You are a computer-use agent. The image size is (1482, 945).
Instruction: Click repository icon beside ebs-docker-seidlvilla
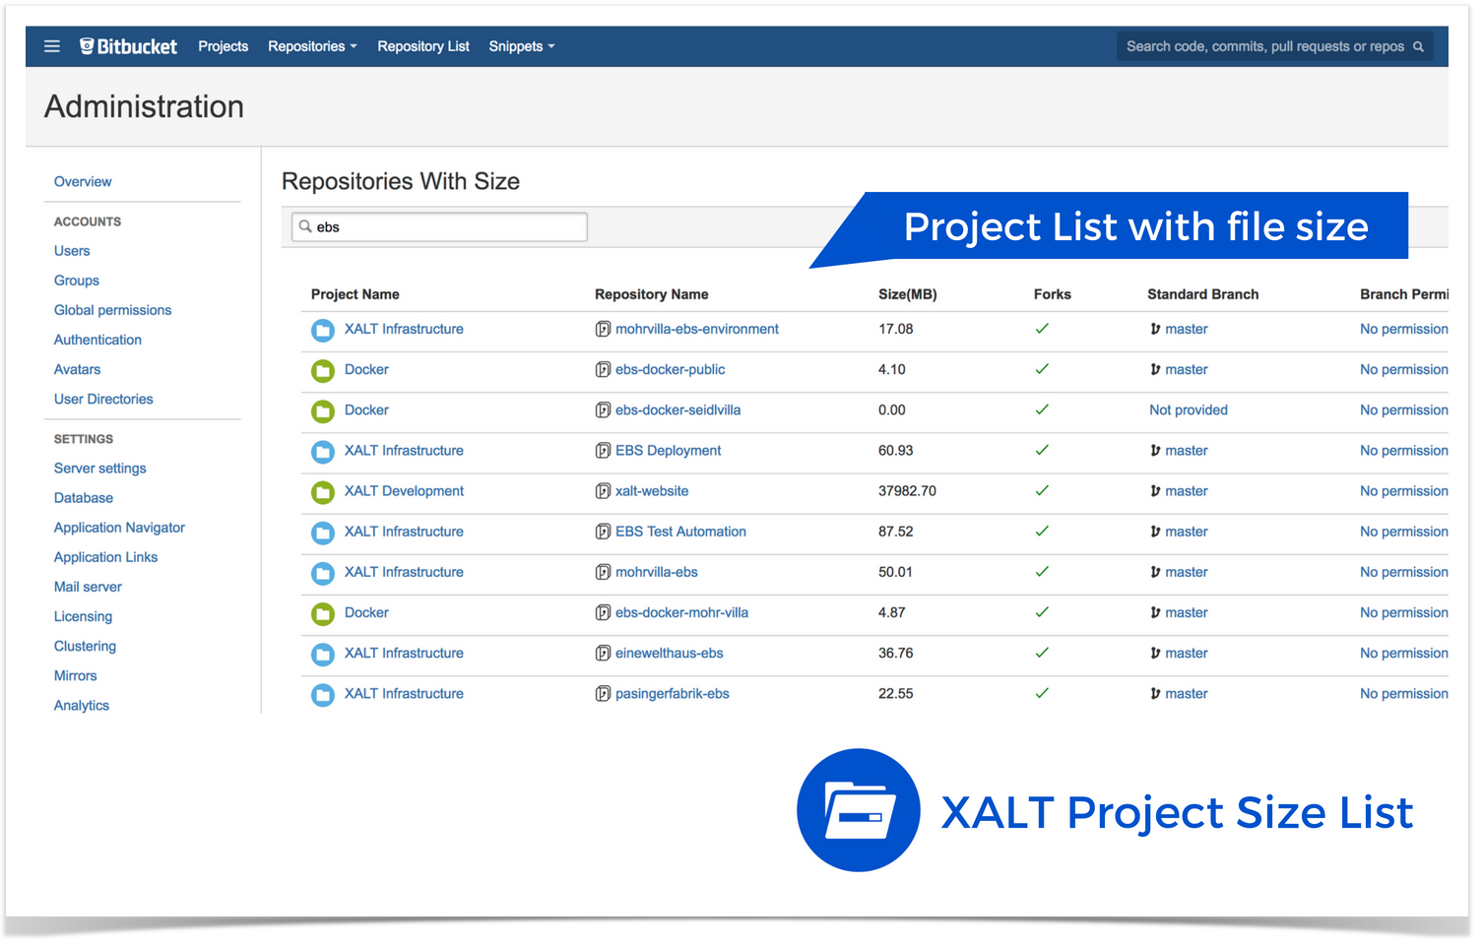[x=603, y=409]
